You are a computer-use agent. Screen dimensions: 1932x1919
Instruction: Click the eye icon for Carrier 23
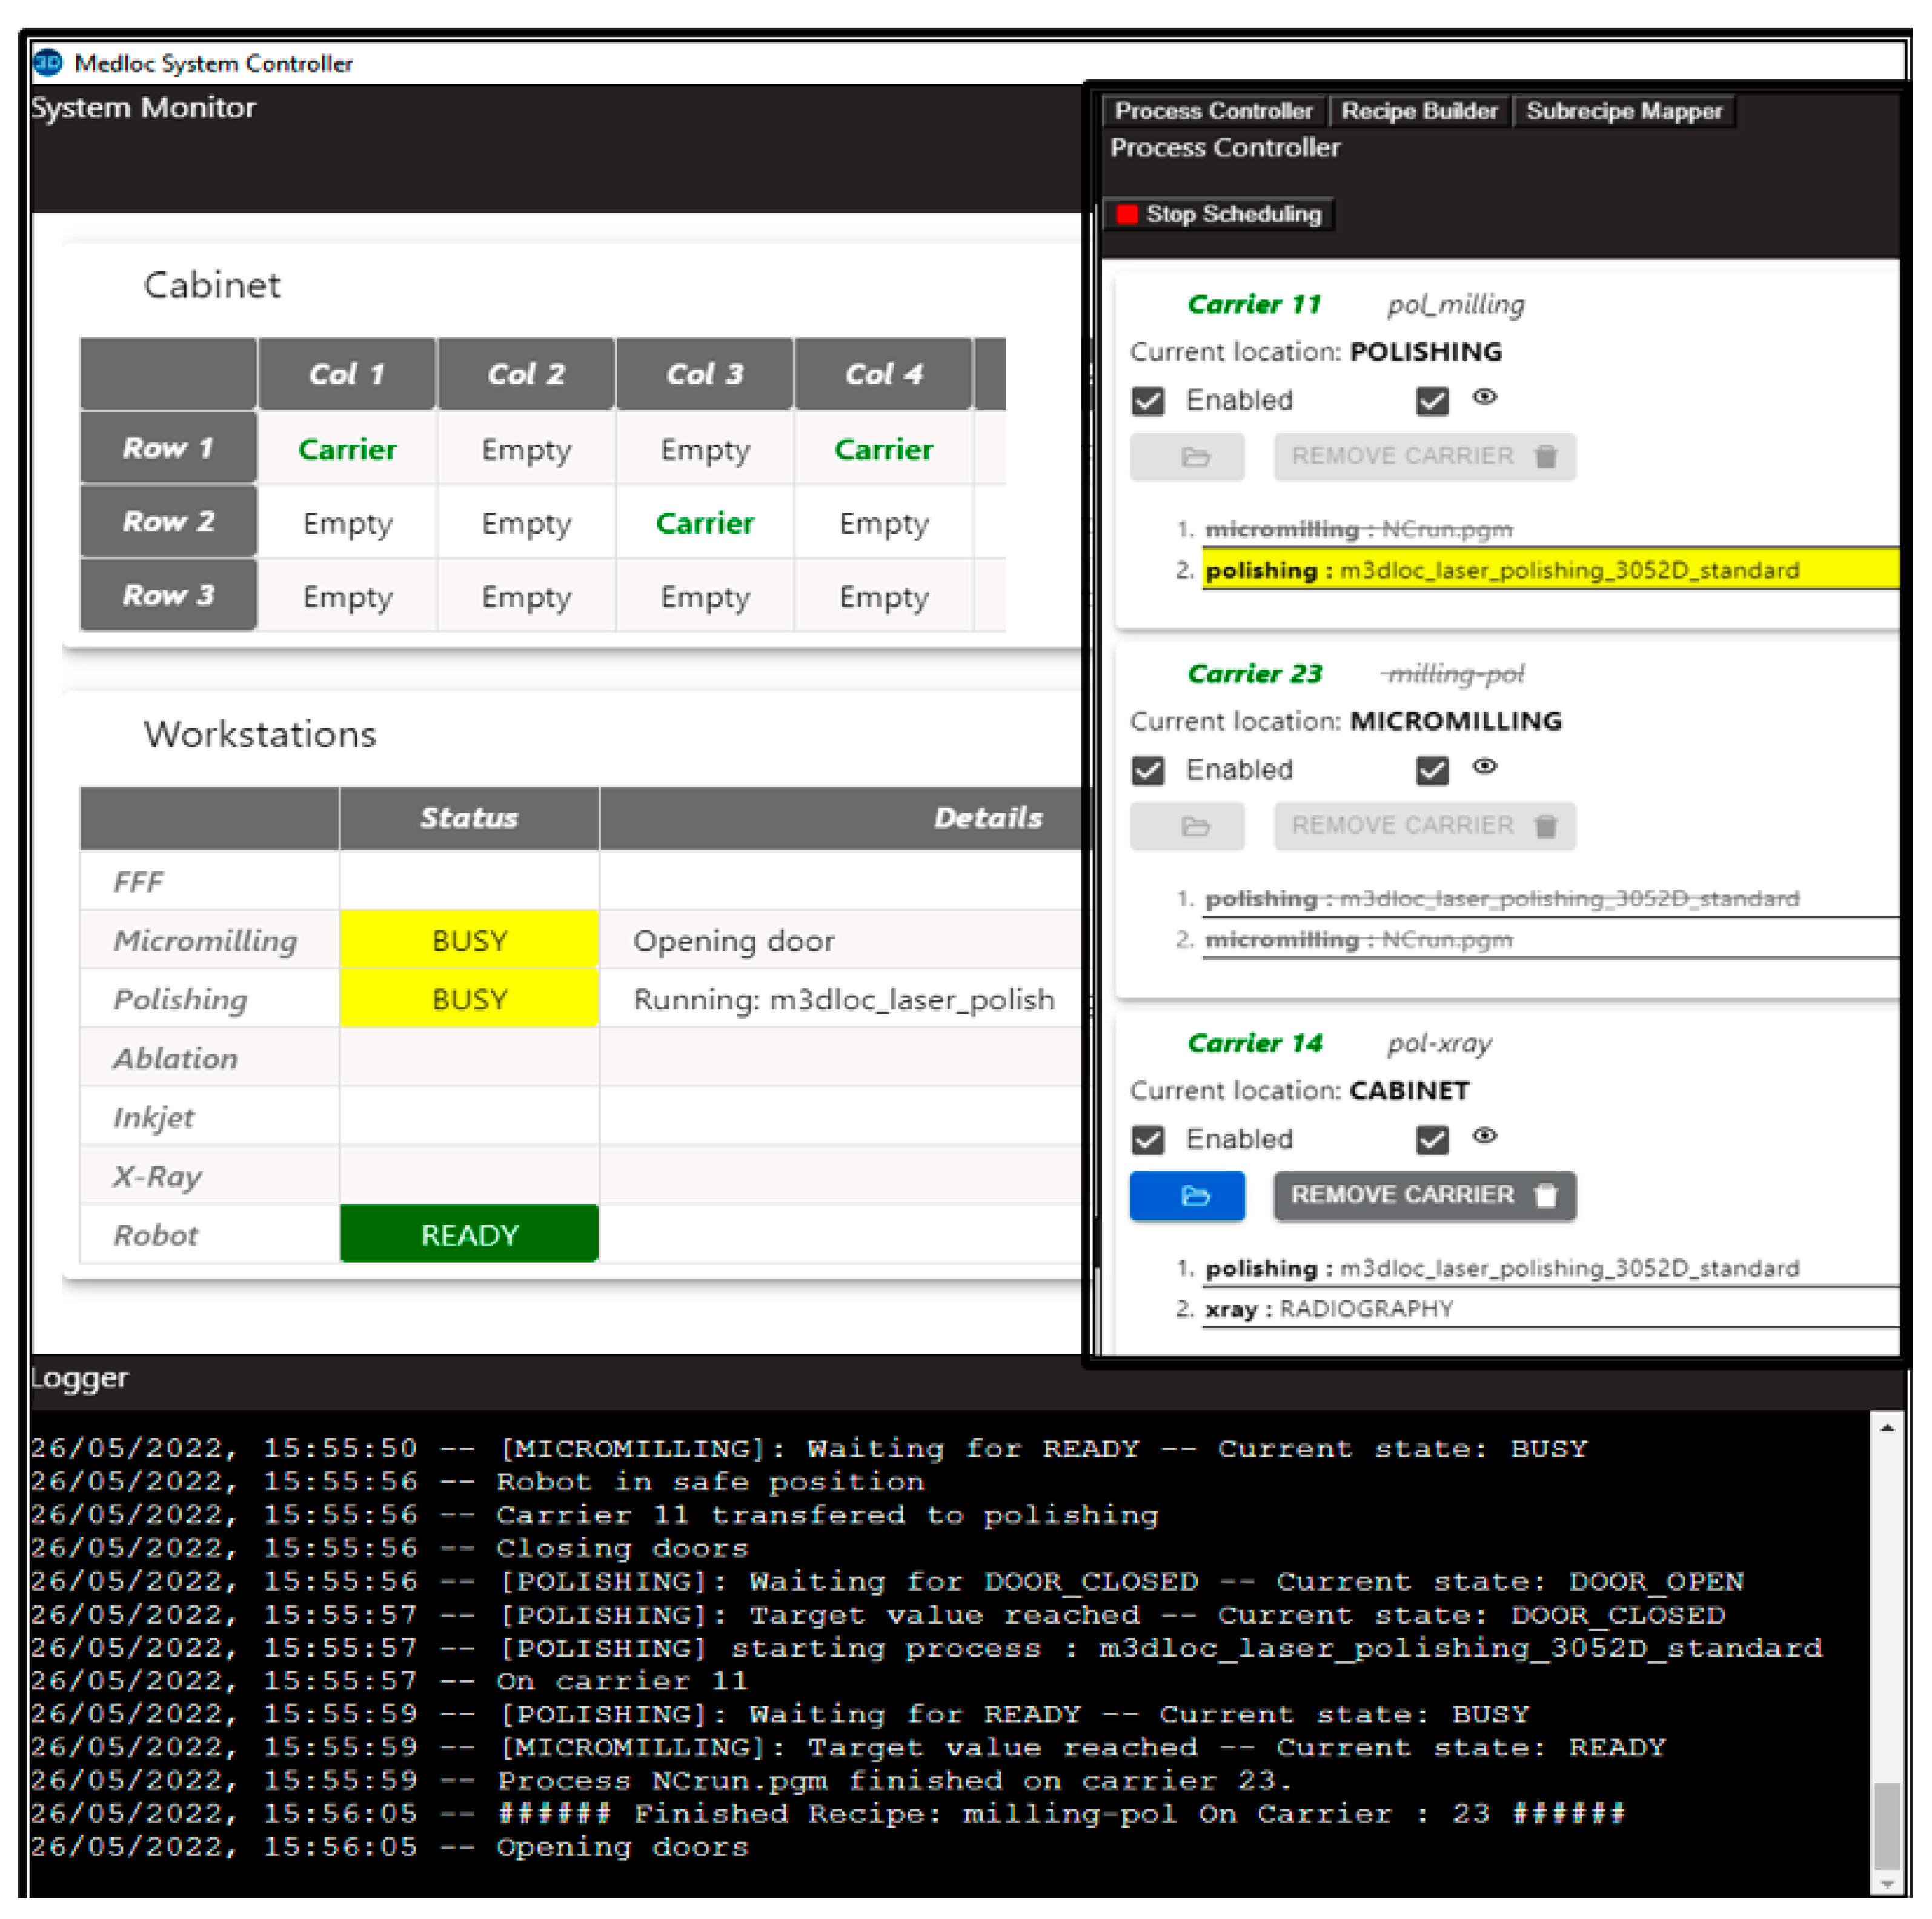coord(1484,766)
